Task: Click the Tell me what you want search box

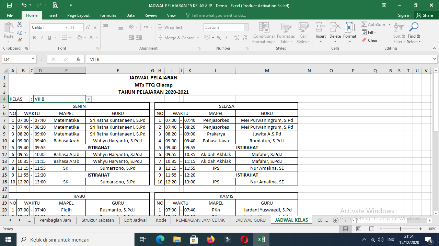Action: point(216,15)
